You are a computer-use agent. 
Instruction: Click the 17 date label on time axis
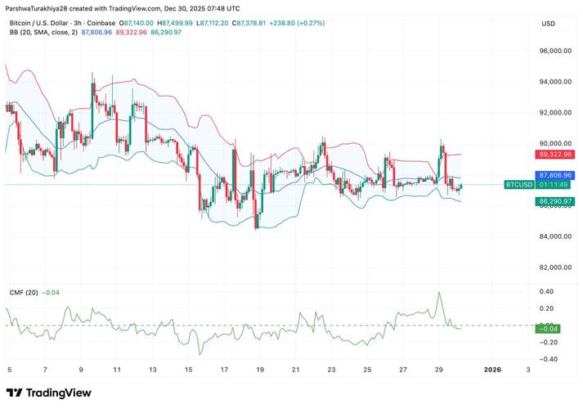(x=223, y=370)
